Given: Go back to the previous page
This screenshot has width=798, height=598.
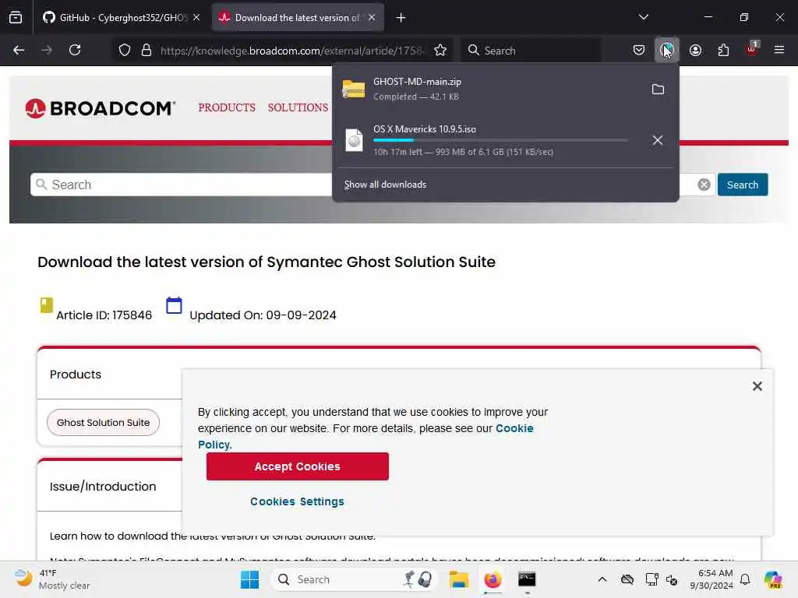Looking at the screenshot, I should pos(19,50).
